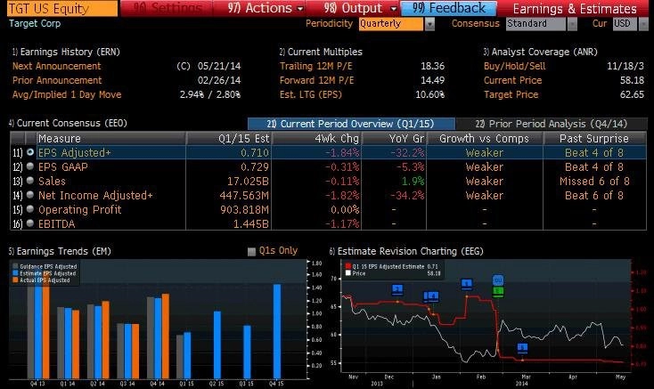Click Target Price value 62.65

632,94
